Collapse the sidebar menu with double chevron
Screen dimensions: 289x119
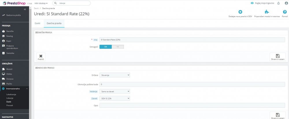[x=25, y=10]
